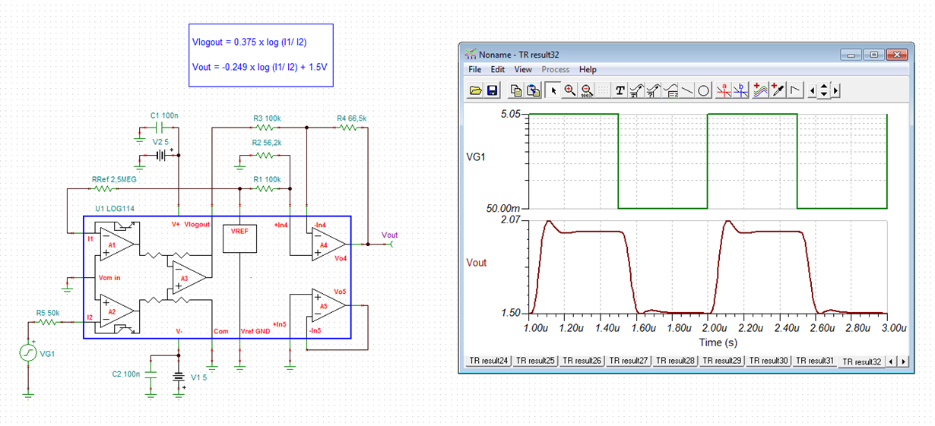Viewport: 935px width, 426px height.
Task: Open the View menu
Action: click(523, 69)
